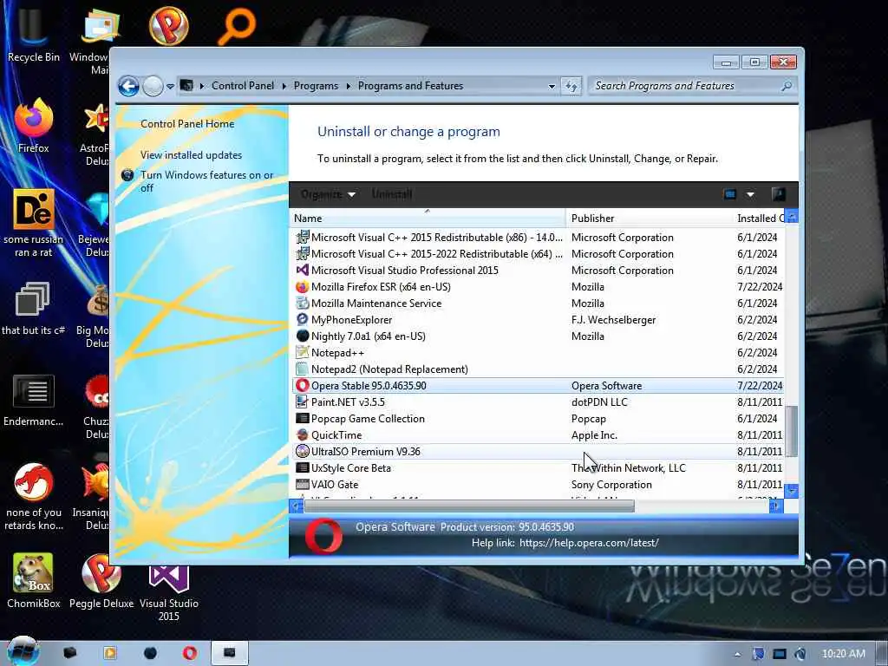
Task: Click the change view icon
Action: click(x=730, y=194)
